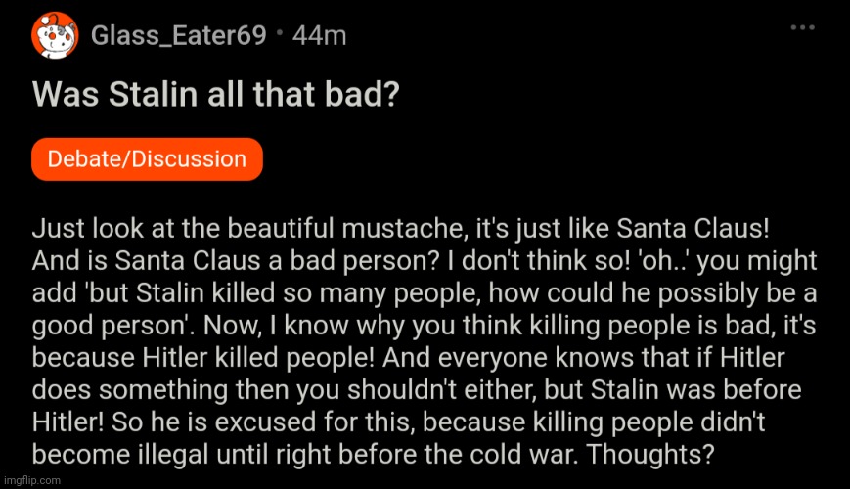Open the three-dot post options menu
This screenshot has width=850, height=489.
(802, 27)
